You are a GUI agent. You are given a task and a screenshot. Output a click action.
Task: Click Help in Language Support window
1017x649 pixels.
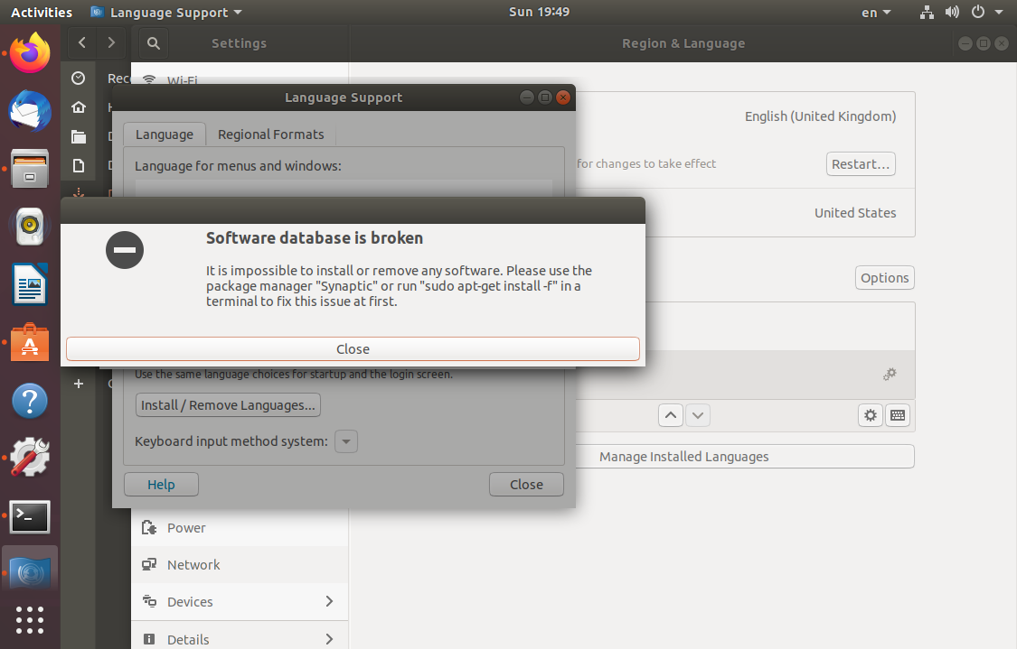[161, 485]
